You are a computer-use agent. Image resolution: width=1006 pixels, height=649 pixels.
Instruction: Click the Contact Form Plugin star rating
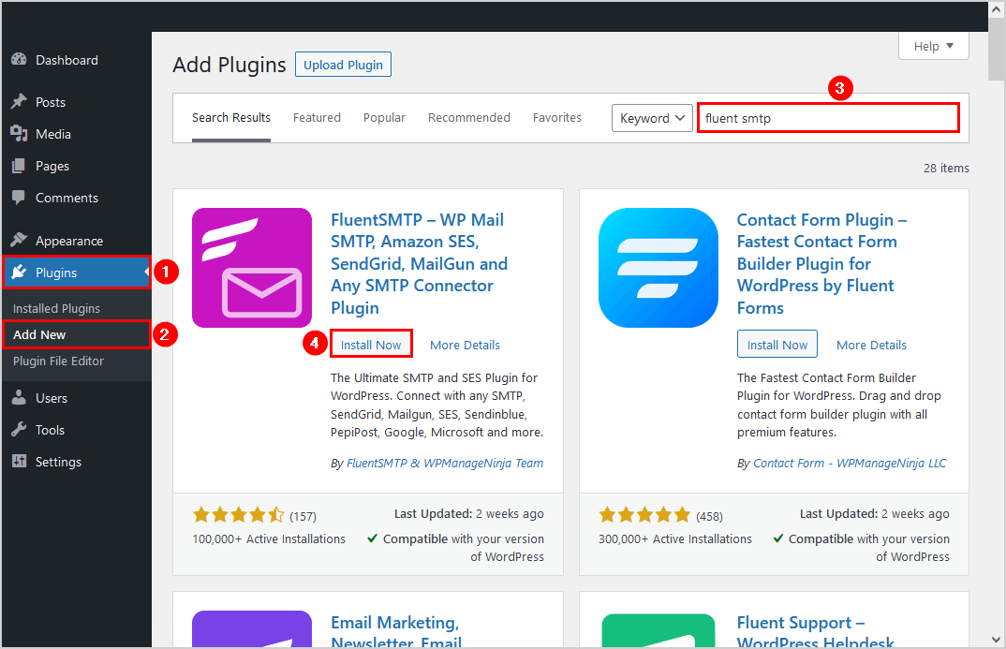644,514
